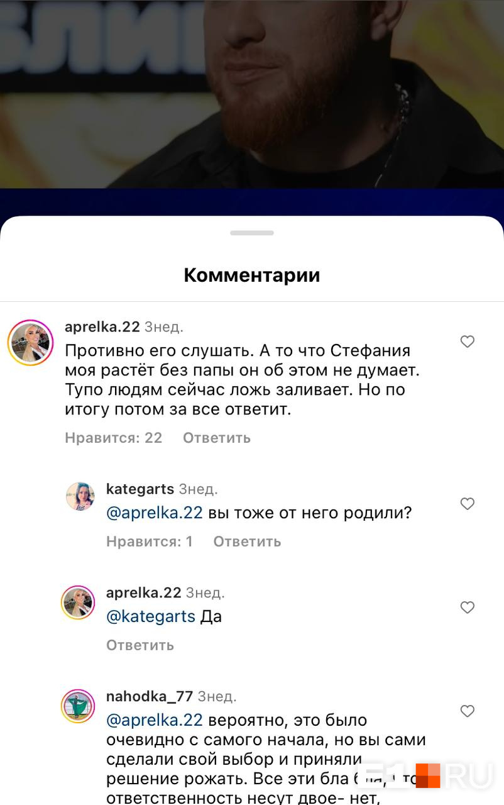Like aprelka.22's first comment with heart icon
The height and width of the screenshot is (805, 504).
467,341
